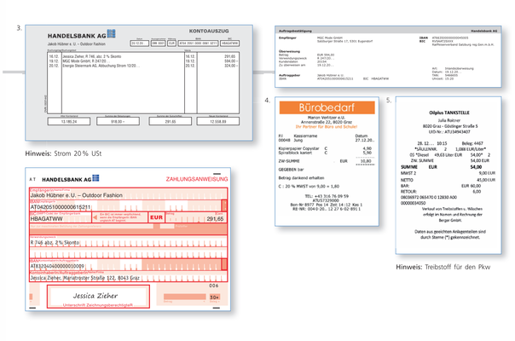The height and width of the screenshot is (341, 515).
Task: Click 'GEGEBEN bar' on the Bürobedarf receipt
Action: (x=291, y=170)
